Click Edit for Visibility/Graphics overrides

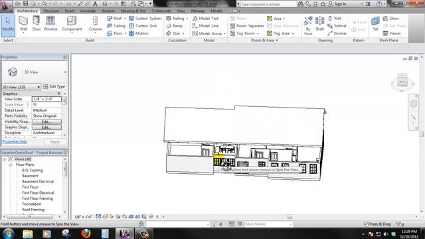click(46, 121)
